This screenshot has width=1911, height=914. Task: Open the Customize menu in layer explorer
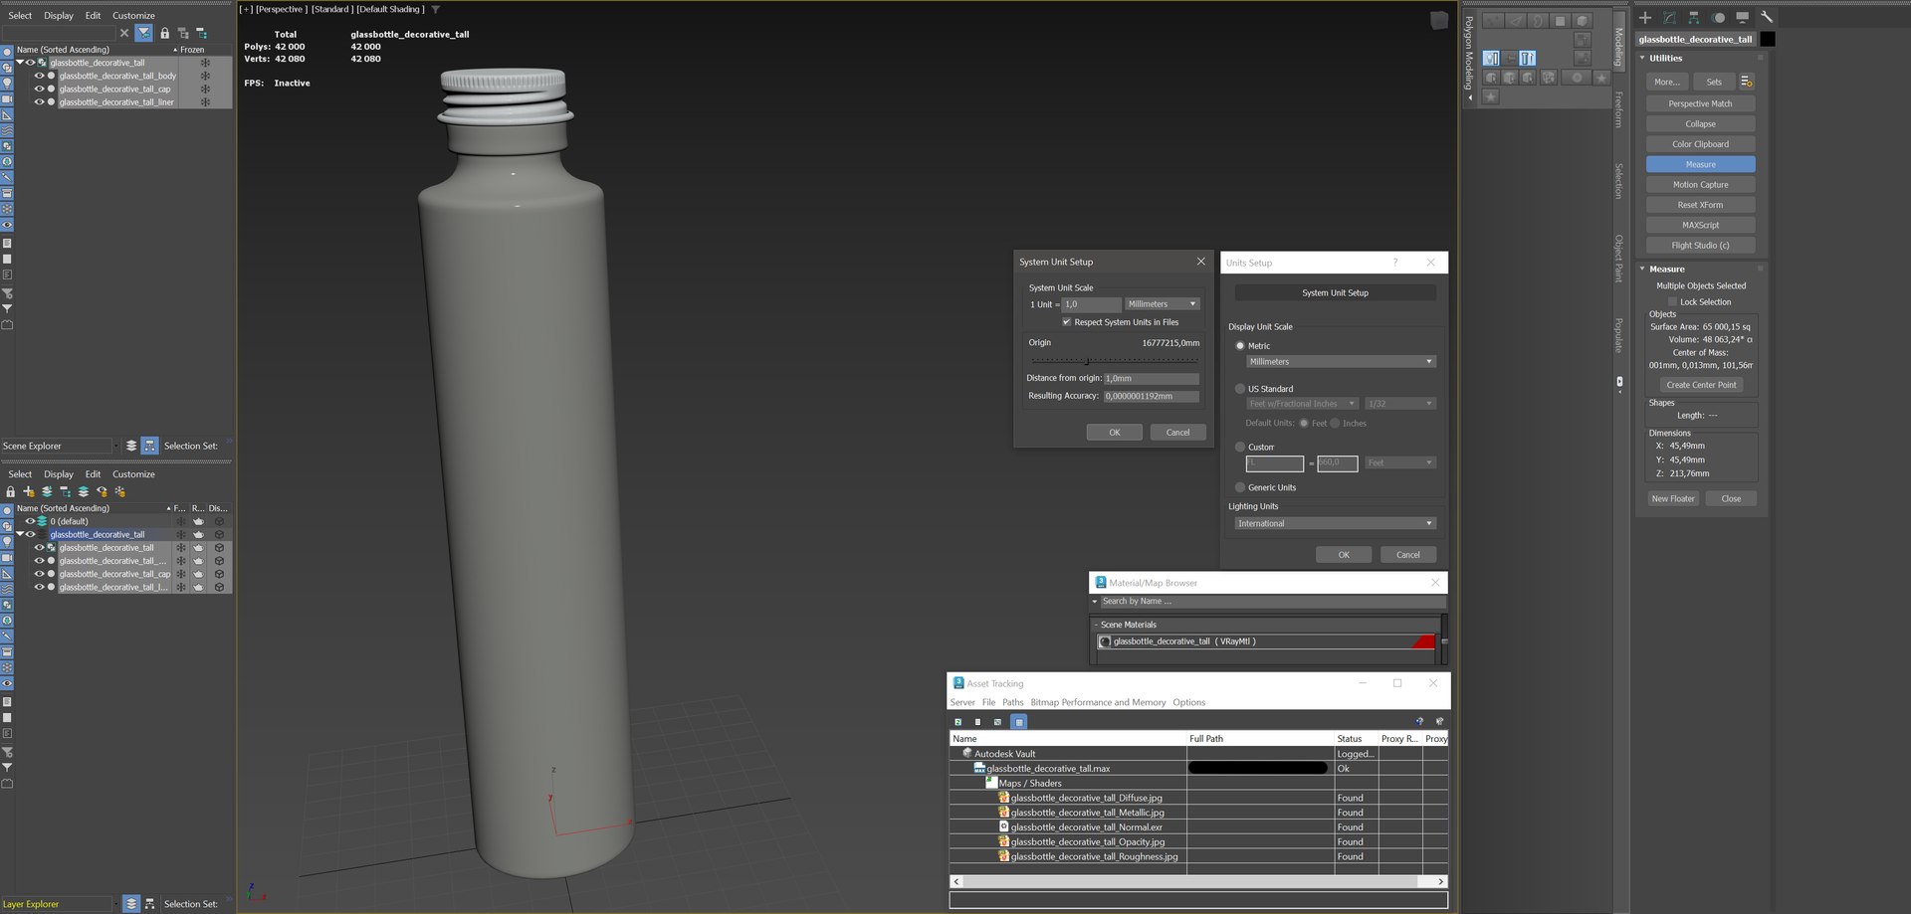click(133, 474)
